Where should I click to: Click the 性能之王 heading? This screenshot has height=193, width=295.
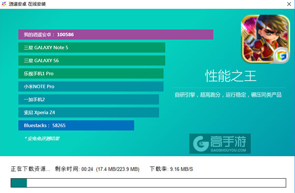point(231,76)
